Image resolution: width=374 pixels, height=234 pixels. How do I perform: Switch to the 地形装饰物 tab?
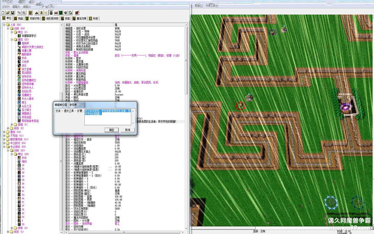pyautogui.click(x=50, y=18)
